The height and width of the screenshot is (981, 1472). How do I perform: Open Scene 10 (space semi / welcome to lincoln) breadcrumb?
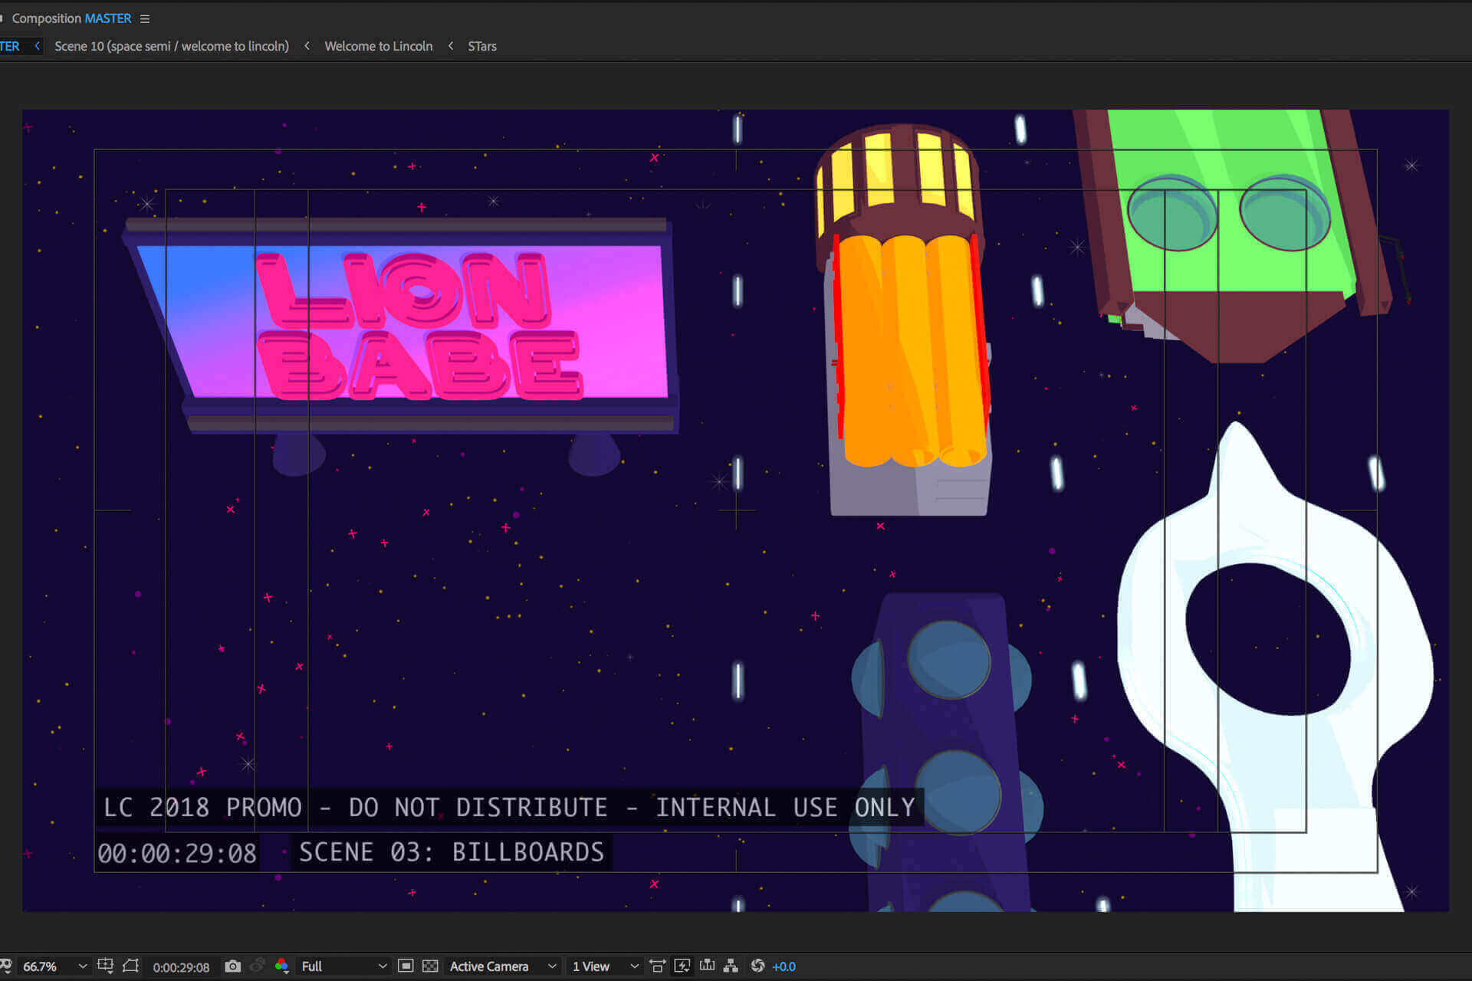(x=172, y=46)
